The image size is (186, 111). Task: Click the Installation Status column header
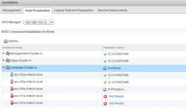tap(113, 48)
